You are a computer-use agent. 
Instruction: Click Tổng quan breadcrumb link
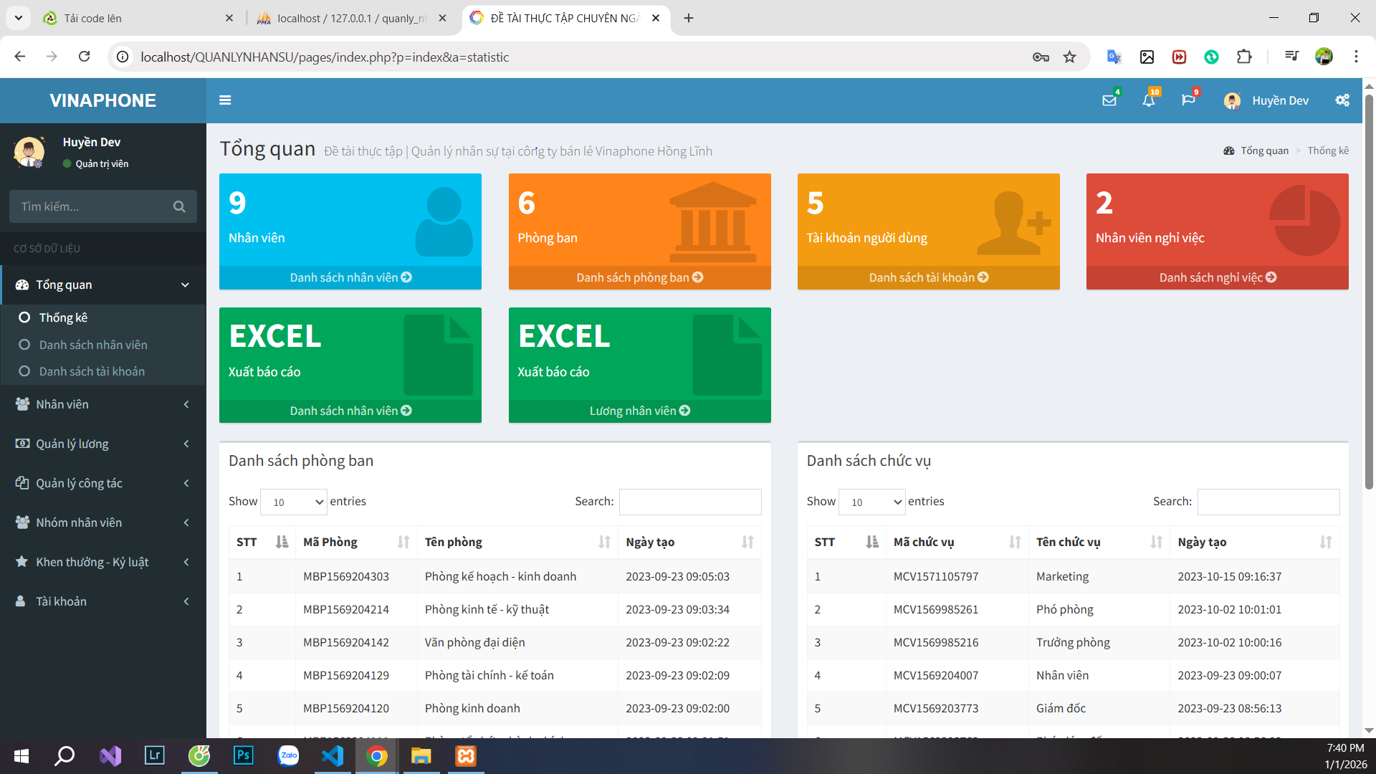click(x=1256, y=150)
